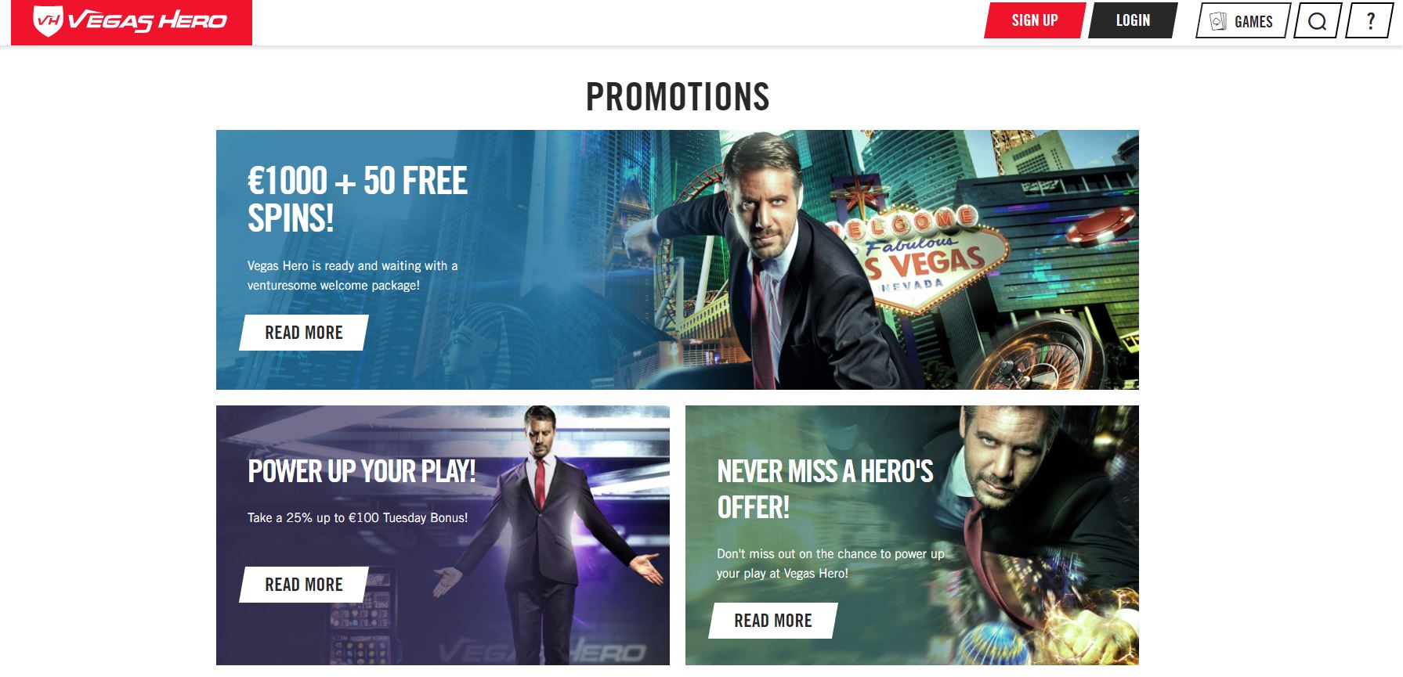
Task: Open the Tuesday Bonus promo image
Action: coord(443,535)
